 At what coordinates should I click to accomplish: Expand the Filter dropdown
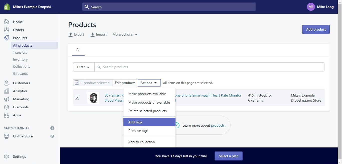tap(83, 67)
